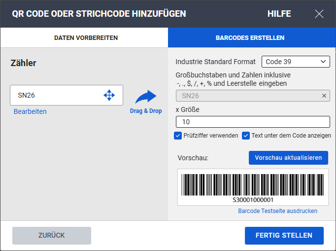This screenshot has height=251, width=336.
Task: Click the blue Drag & Drop arrow icon
Action: point(146,97)
